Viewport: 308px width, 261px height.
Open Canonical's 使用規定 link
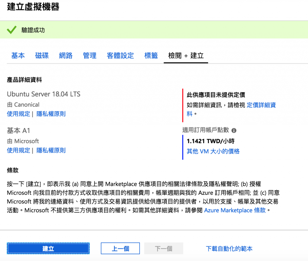(x=18, y=114)
